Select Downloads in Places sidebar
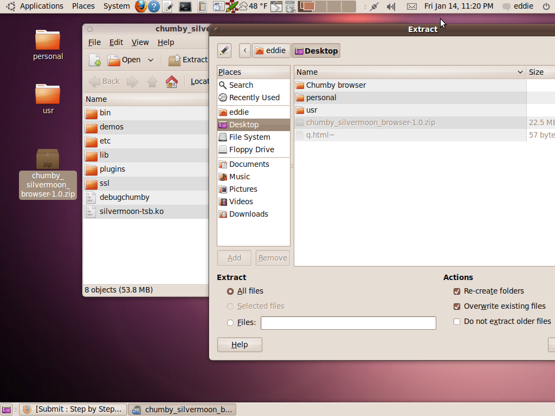 (254, 214)
